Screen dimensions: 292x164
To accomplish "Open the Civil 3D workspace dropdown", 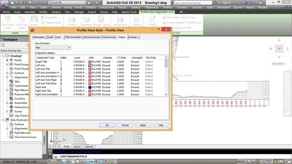I will pyautogui.click(x=68, y=3).
